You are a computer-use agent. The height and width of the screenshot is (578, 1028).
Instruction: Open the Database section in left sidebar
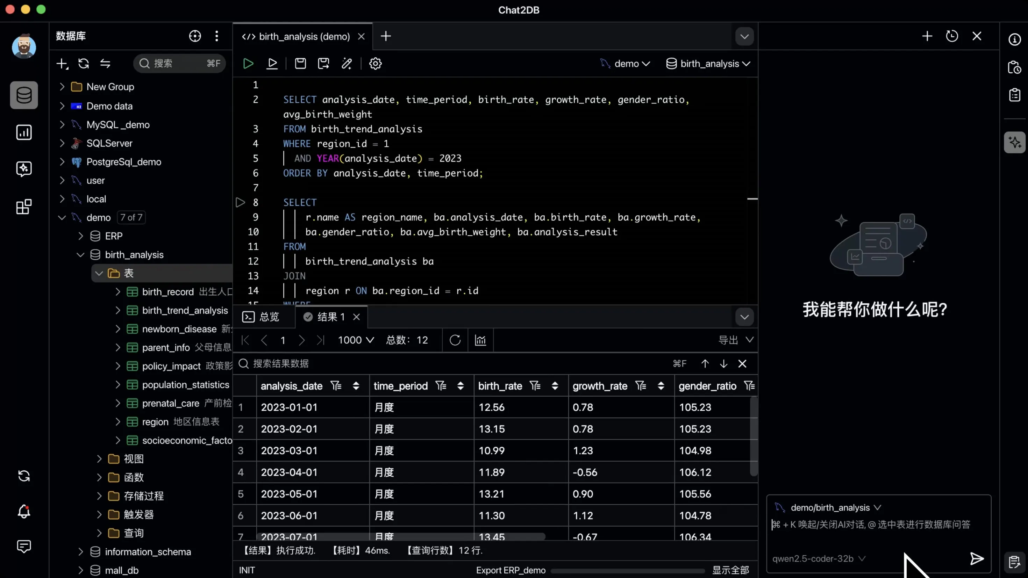click(x=24, y=95)
